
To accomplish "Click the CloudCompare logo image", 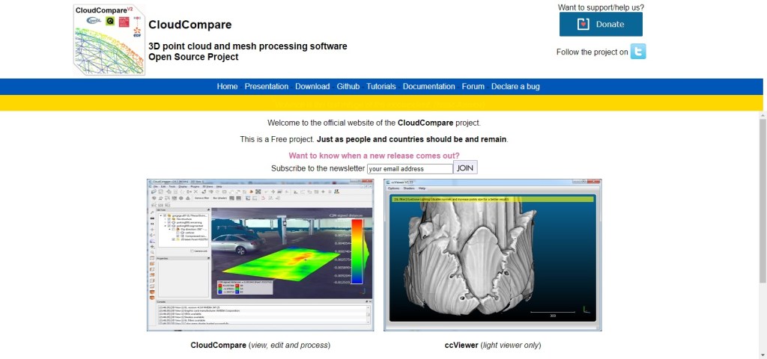I will (x=108, y=39).
